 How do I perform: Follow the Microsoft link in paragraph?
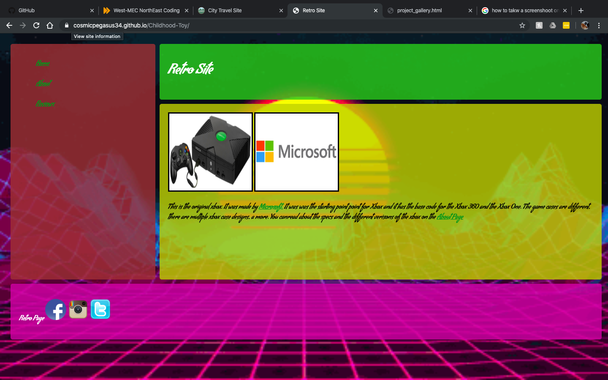271,206
